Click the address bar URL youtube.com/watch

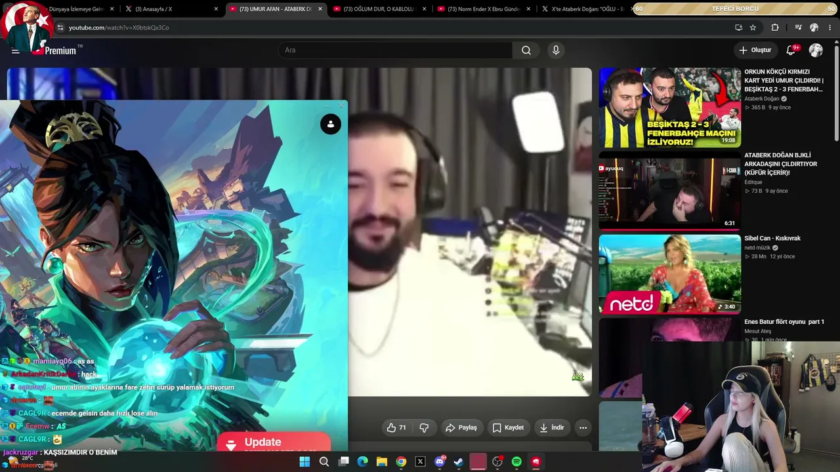click(119, 28)
